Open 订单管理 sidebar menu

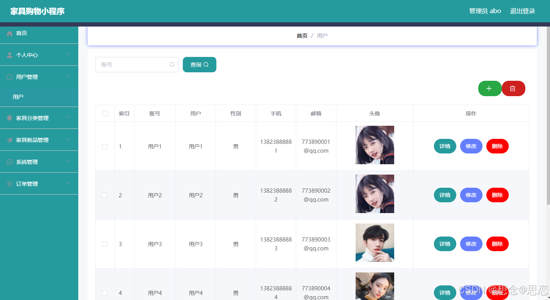pyautogui.click(x=39, y=184)
